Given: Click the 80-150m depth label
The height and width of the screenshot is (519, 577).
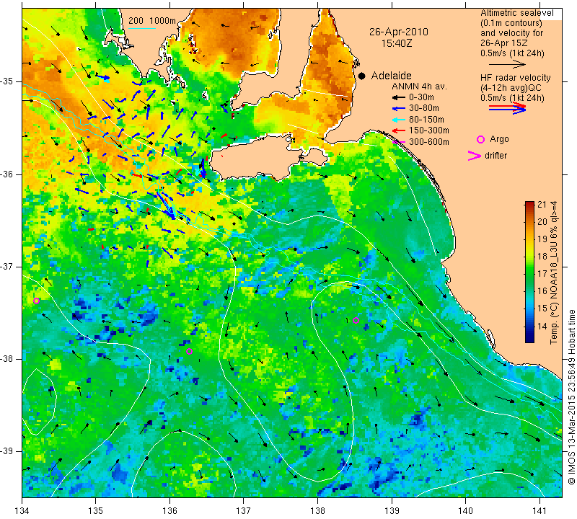Looking at the screenshot, I should coord(426,120).
